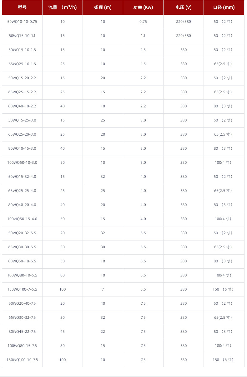Click the 流量 (m³/h) column header
The height and width of the screenshot is (377, 247).
click(x=63, y=8)
